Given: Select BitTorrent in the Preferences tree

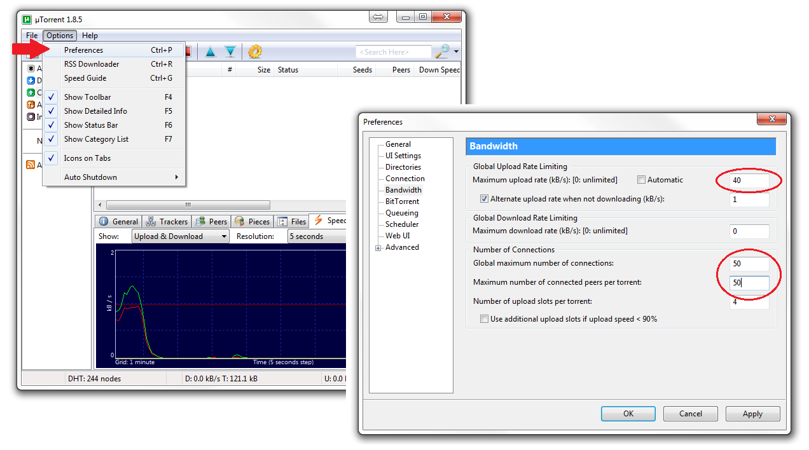Looking at the screenshot, I should 403,201.
